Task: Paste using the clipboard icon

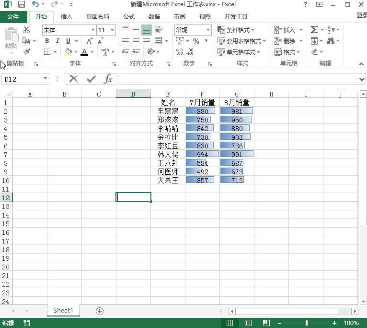Action: pyautogui.click(x=11, y=35)
